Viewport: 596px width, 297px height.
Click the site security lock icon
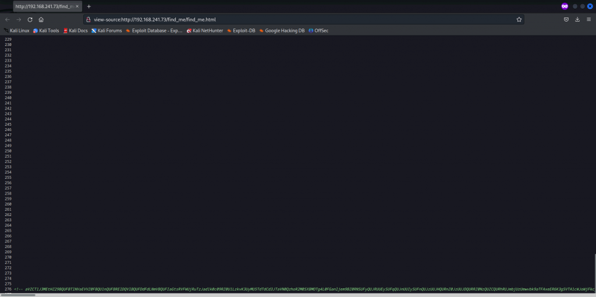coord(88,19)
